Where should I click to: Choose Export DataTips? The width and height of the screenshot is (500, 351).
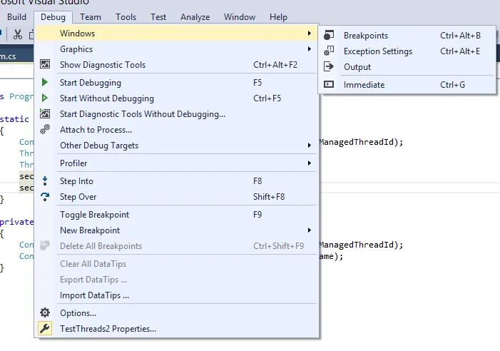pos(176,279)
